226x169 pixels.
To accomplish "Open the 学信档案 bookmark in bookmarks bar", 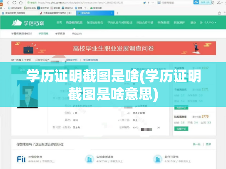I will tap(96, 8).
